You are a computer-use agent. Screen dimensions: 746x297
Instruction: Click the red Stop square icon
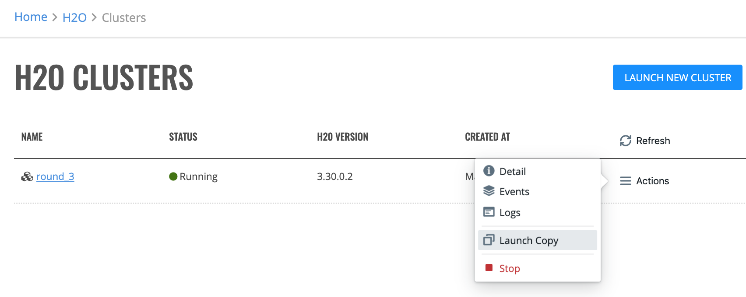point(489,268)
